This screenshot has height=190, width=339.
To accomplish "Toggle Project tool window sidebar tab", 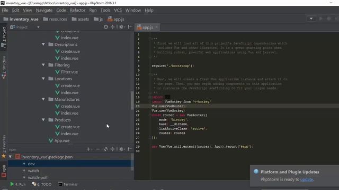I will click(4, 37).
